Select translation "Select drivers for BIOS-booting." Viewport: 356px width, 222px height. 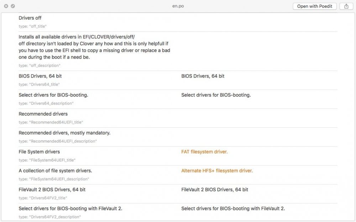[x=216, y=95]
